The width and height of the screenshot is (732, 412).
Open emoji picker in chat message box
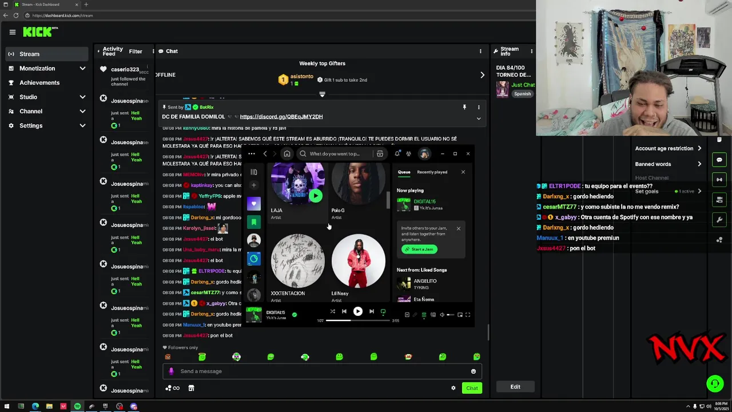[473, 371]
